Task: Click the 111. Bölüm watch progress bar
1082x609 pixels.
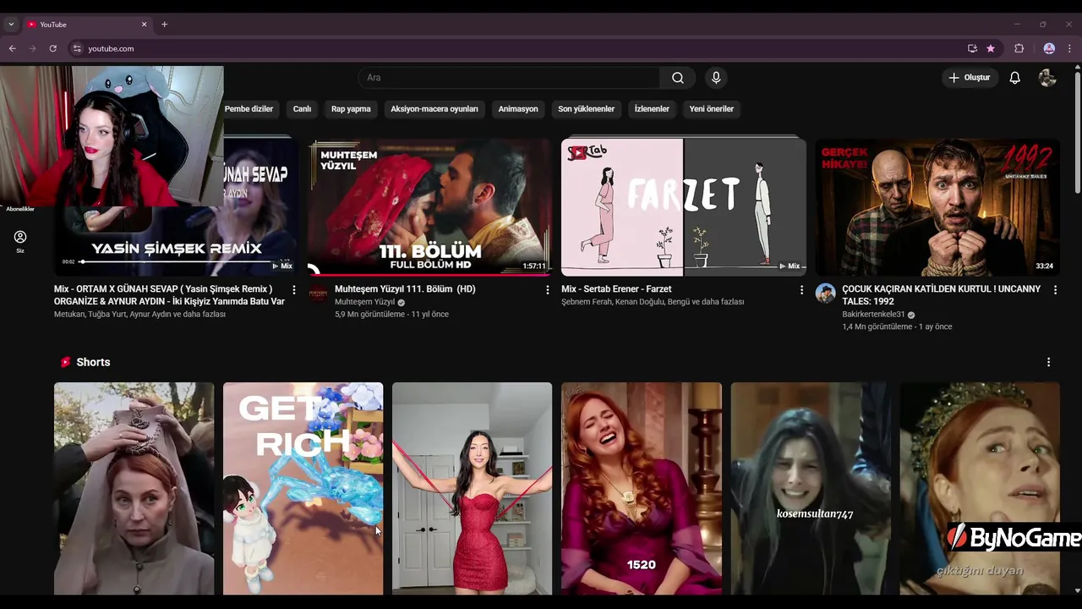Action: click(x=429, y=274)
